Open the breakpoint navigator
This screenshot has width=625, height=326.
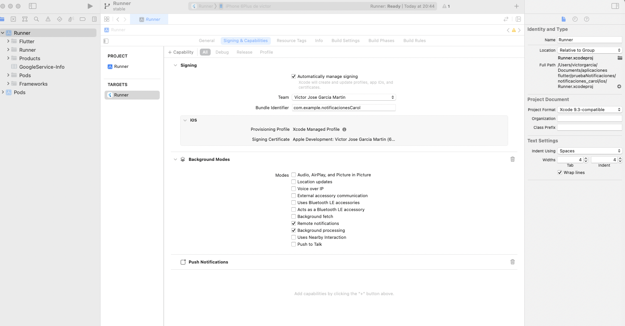click(83, 19)
